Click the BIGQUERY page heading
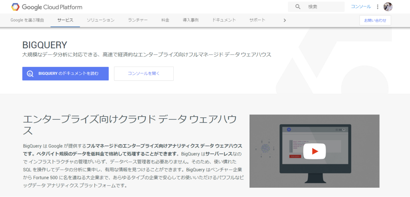The height and width of the screenshot is (197, 410). click(x=45, y=45)
